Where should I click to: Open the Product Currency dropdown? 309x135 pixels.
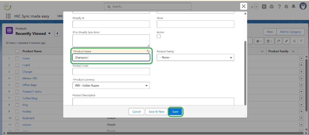click(x=111, y=86)
